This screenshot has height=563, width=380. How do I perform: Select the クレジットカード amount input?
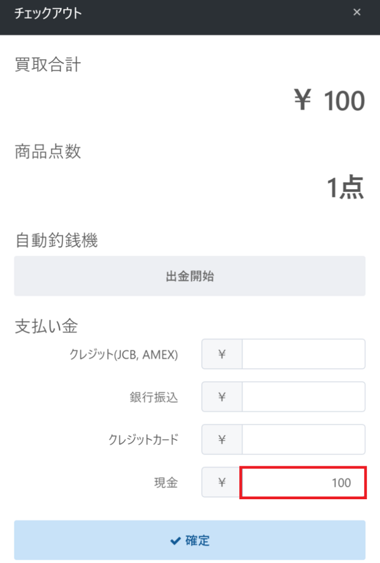pos(304,439)
